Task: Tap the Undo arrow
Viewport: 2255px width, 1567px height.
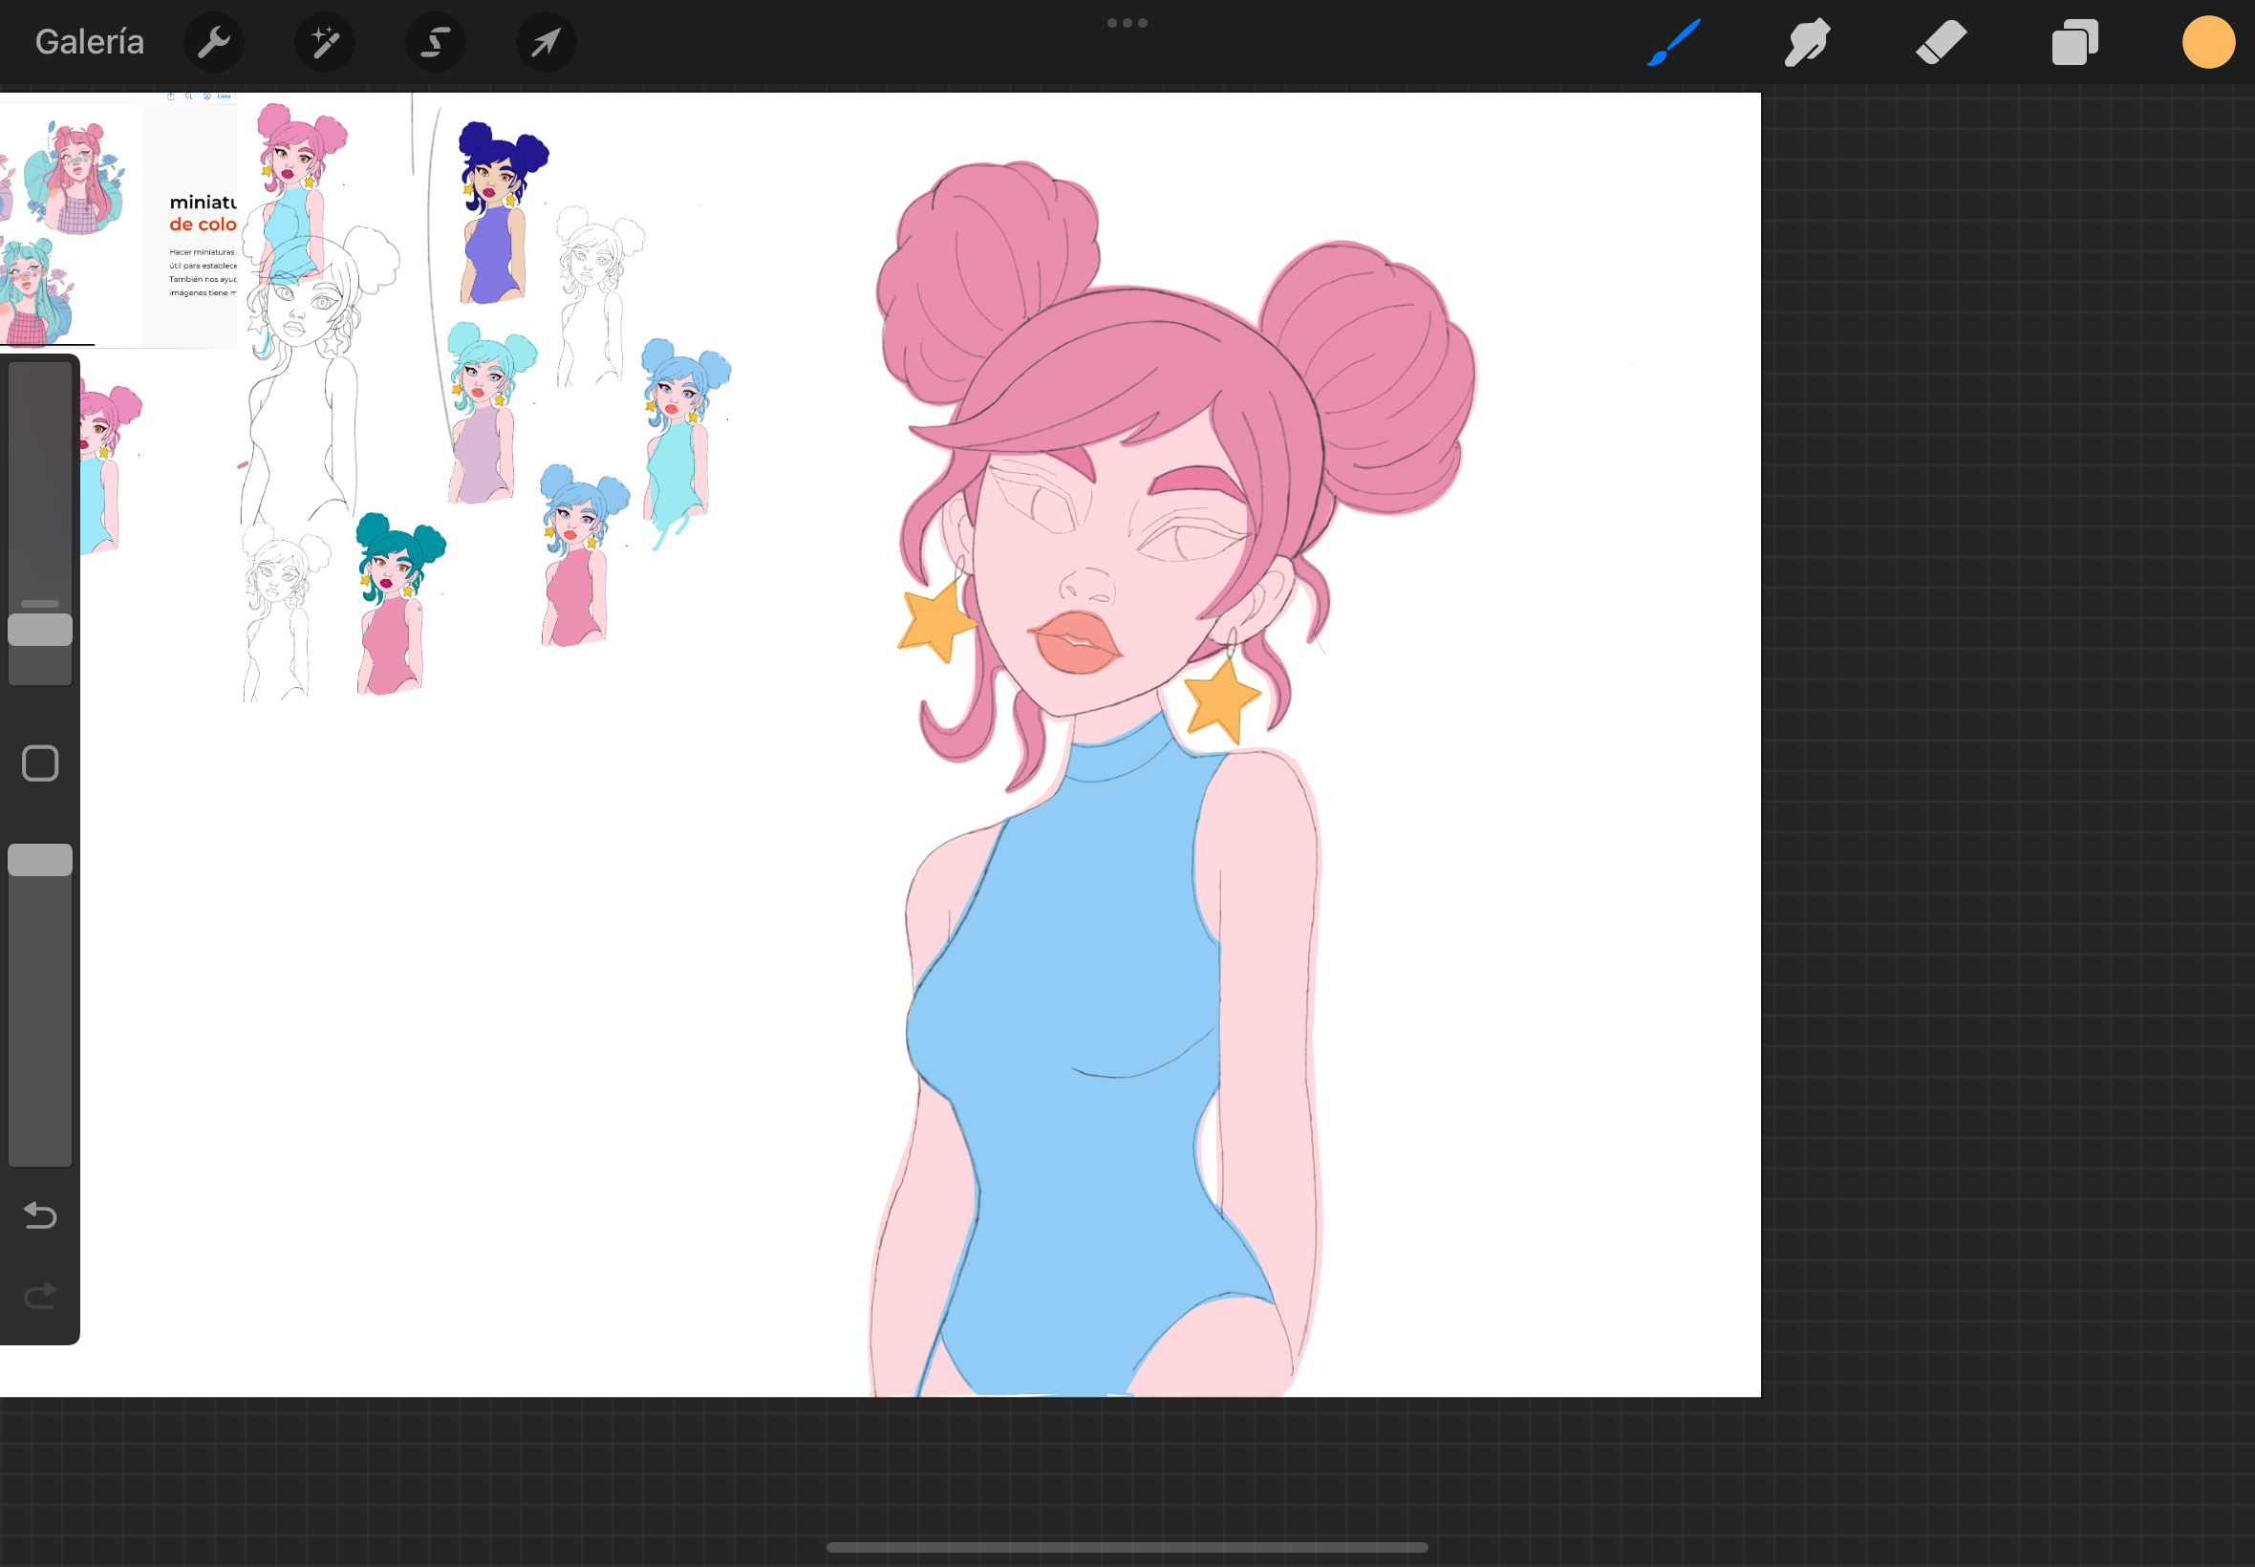Action: 40,1215
